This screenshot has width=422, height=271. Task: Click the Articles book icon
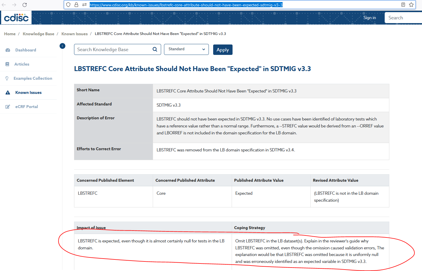click(x=7, y=64)
